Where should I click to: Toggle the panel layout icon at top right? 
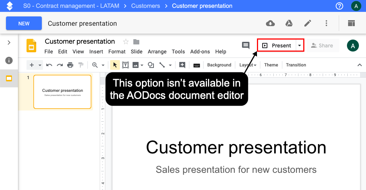coord(351,23)
